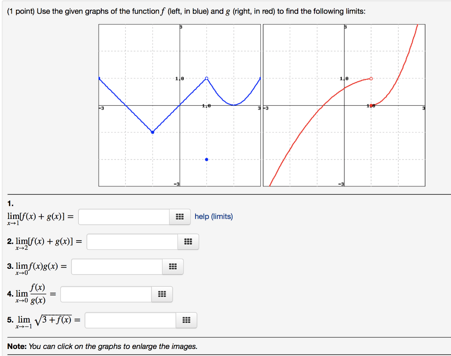This screenshot has width=451, height=356.
Task: Click the filled red dot near x equals 1
Action: tap(370, 105)
